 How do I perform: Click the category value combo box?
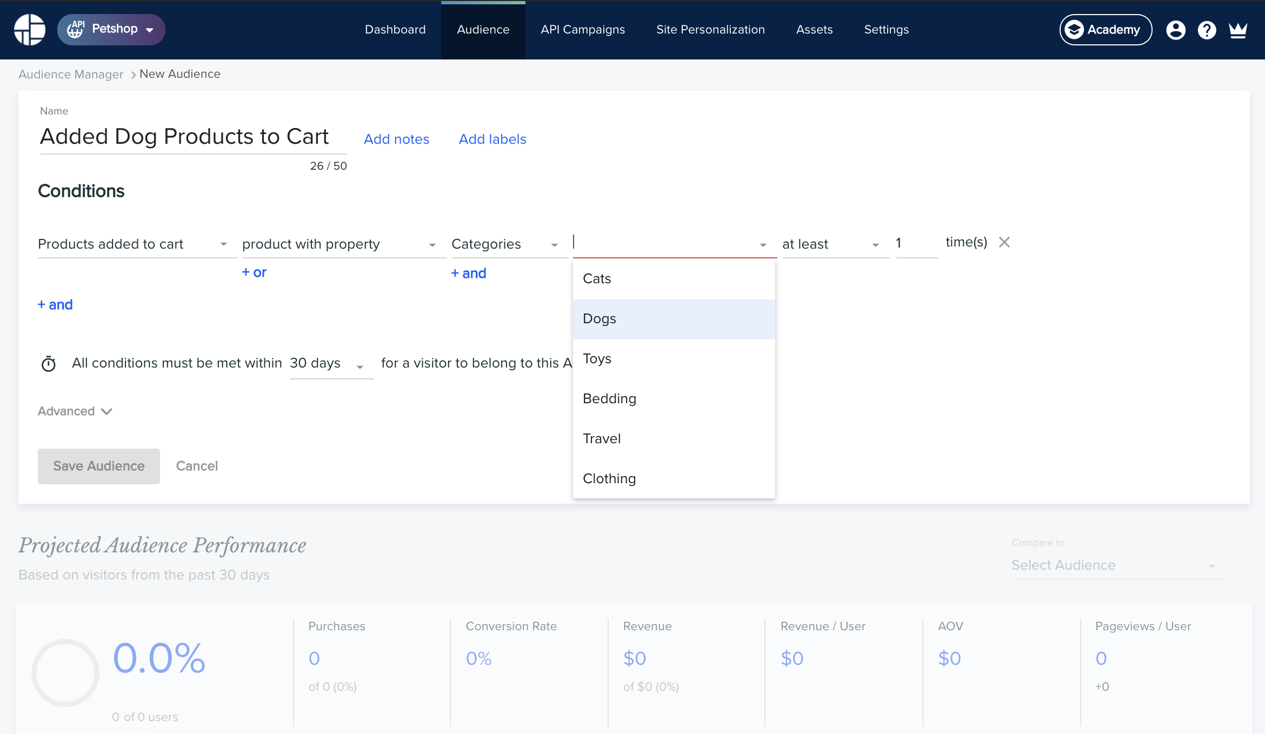[674, 244]
